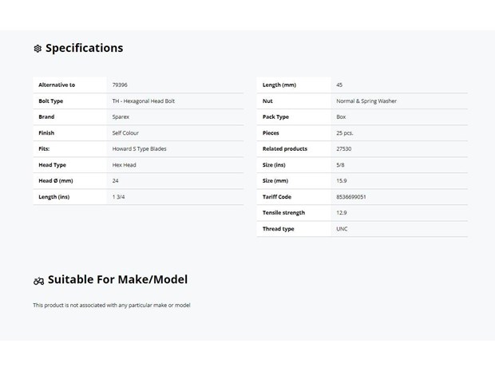The height and width of the screenshot is (371, 495).
Task: Select Normal & Spring Washer value
Action: pos(366,101)
